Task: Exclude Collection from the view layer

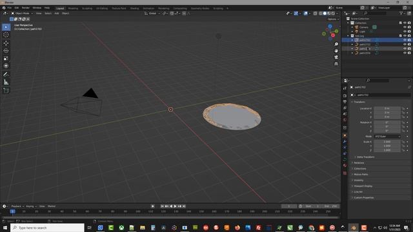Action: [x=401, y=23]
